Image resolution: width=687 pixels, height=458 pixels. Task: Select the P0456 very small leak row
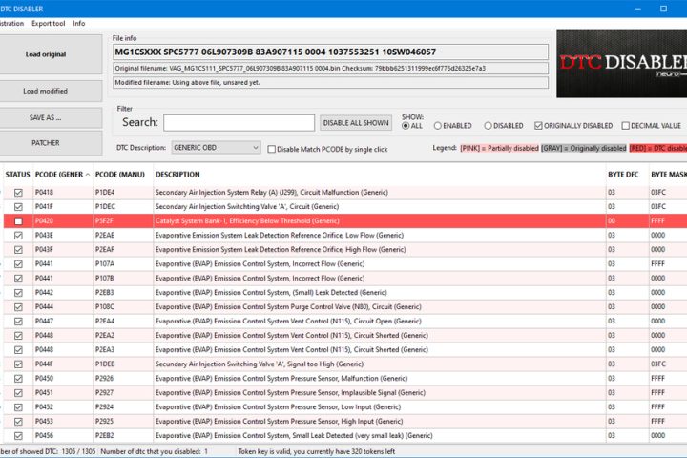286,435
